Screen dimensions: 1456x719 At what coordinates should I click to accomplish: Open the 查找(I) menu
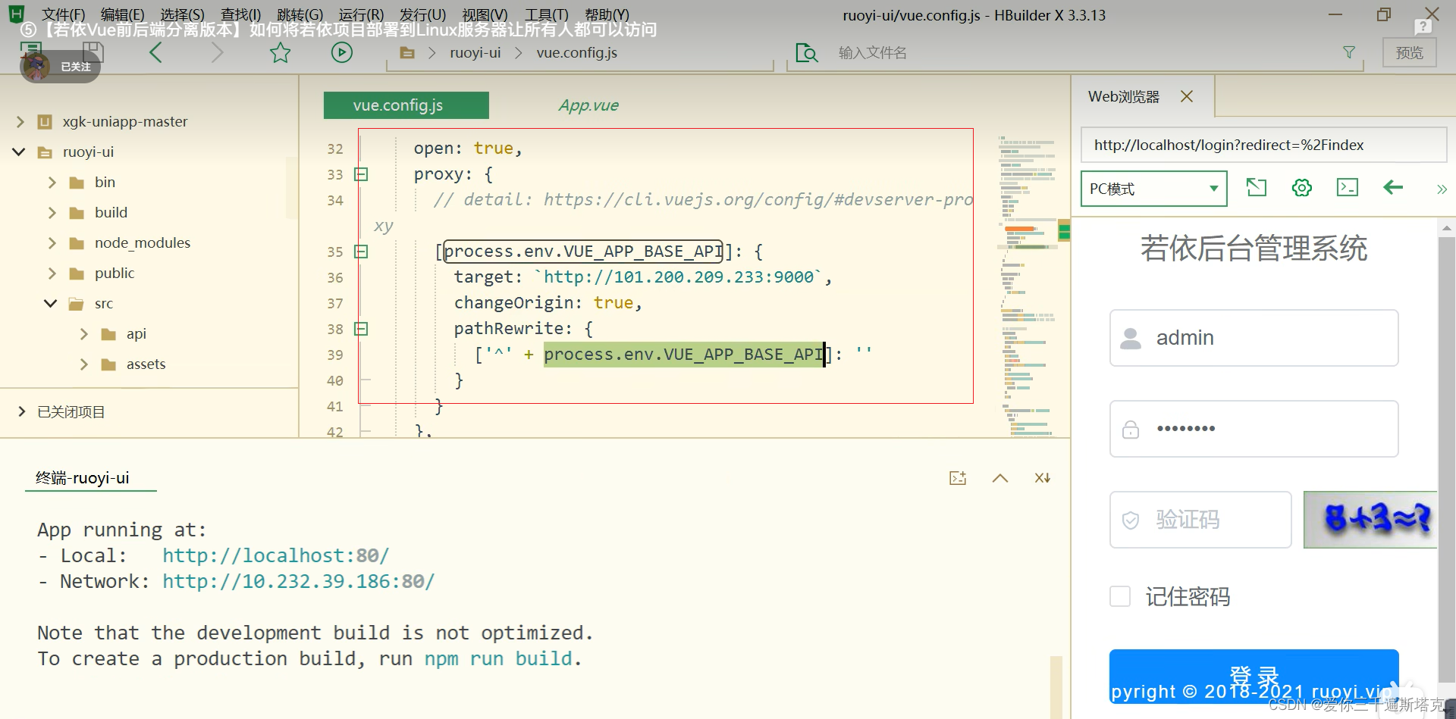[x=240, y=14]
